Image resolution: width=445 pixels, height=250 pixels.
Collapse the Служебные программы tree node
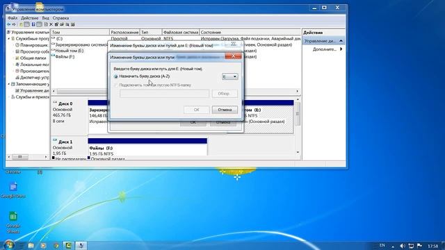pos(9,39)
